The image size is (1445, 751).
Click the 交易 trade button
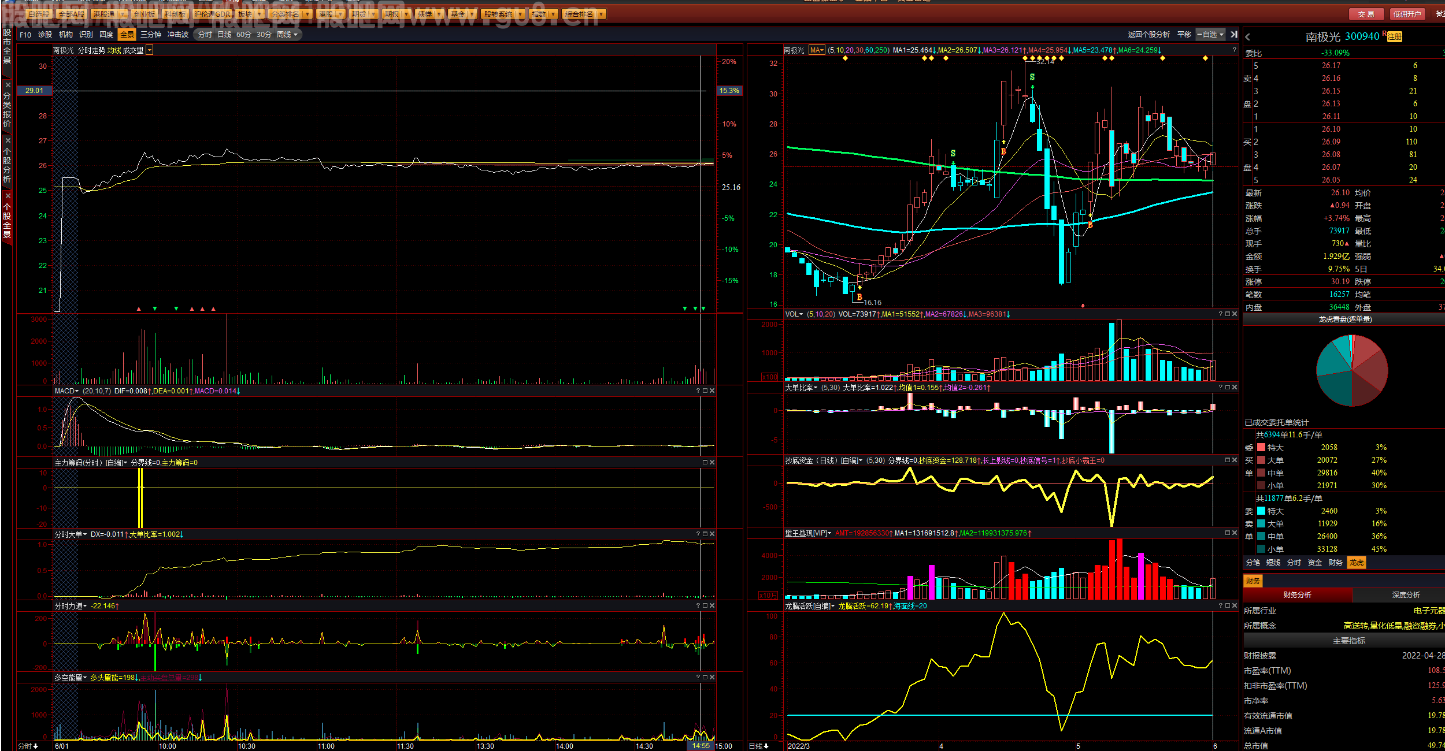click(1366, 14)
